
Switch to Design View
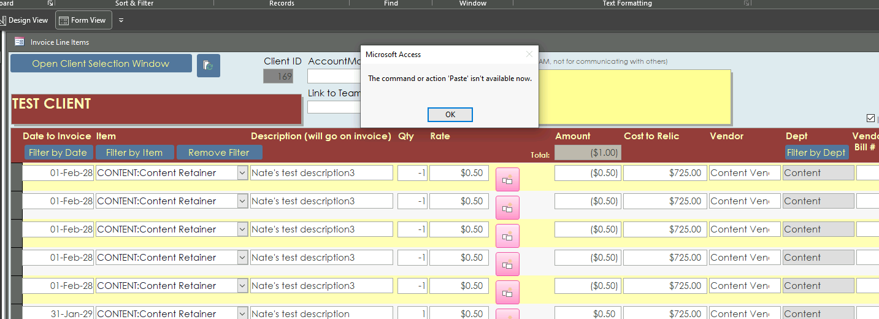tap(24, 20)
